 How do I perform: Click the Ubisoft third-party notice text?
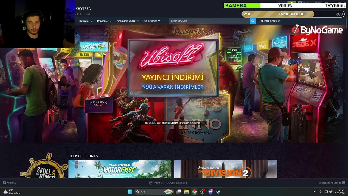pos(173,123)
